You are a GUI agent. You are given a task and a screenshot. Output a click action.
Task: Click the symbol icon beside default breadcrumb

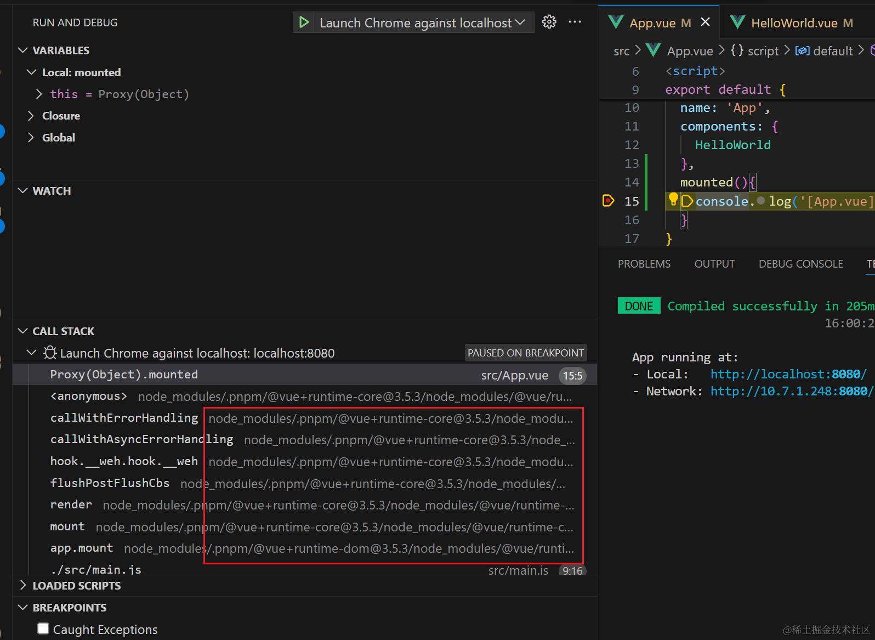tap(803, 50)
